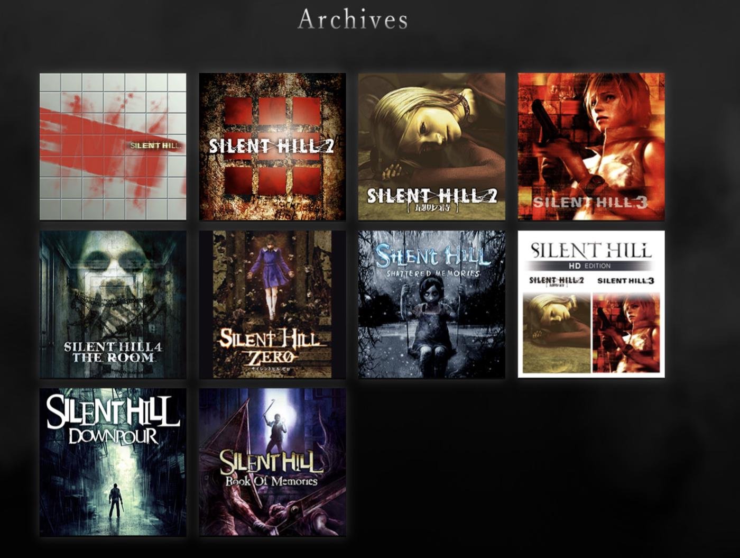This screenshot has height=558, width=740.
Task: Choose the Silent Hill HD Edition cover
Action: [x=591, y=304]
